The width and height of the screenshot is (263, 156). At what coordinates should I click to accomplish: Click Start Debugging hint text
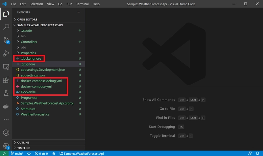[162, 127]
